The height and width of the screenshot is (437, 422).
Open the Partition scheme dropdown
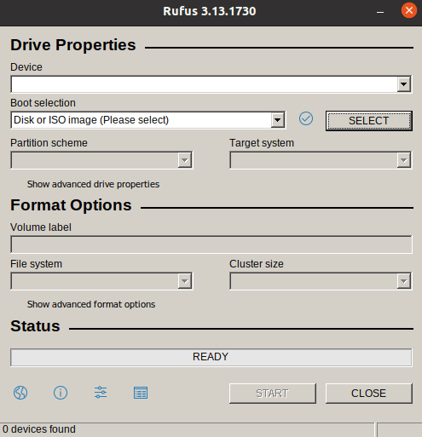point(101,160)
